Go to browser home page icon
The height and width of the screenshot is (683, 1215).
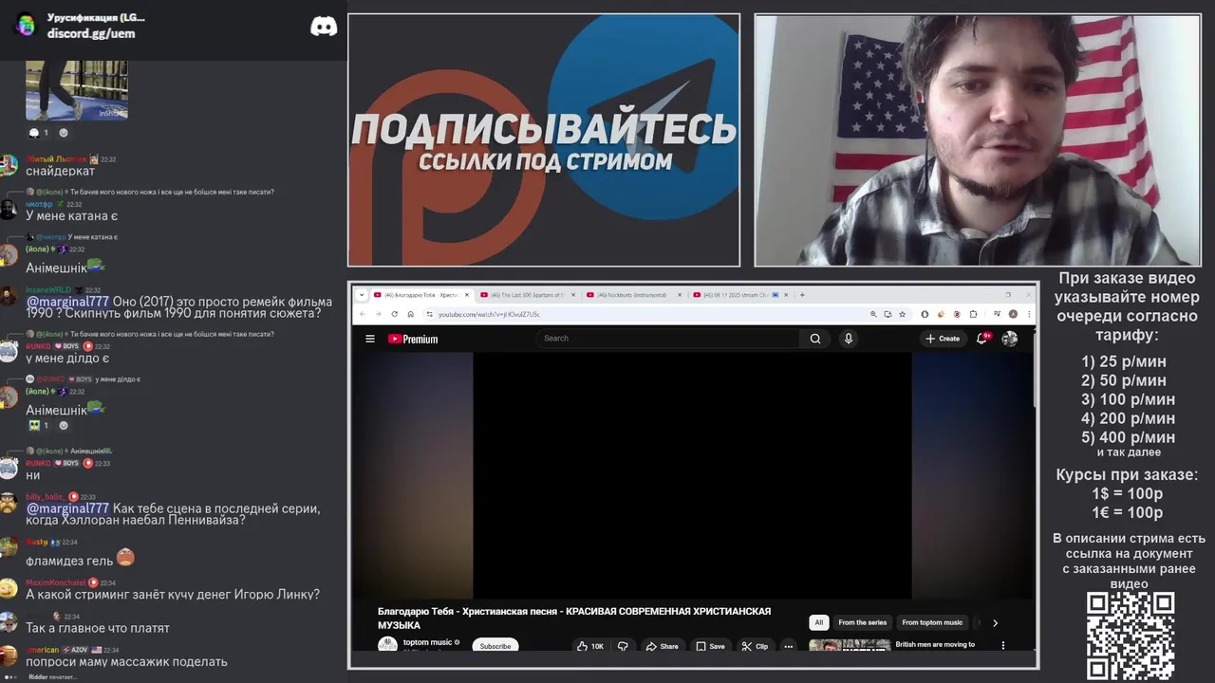click(x=410, y=314)
